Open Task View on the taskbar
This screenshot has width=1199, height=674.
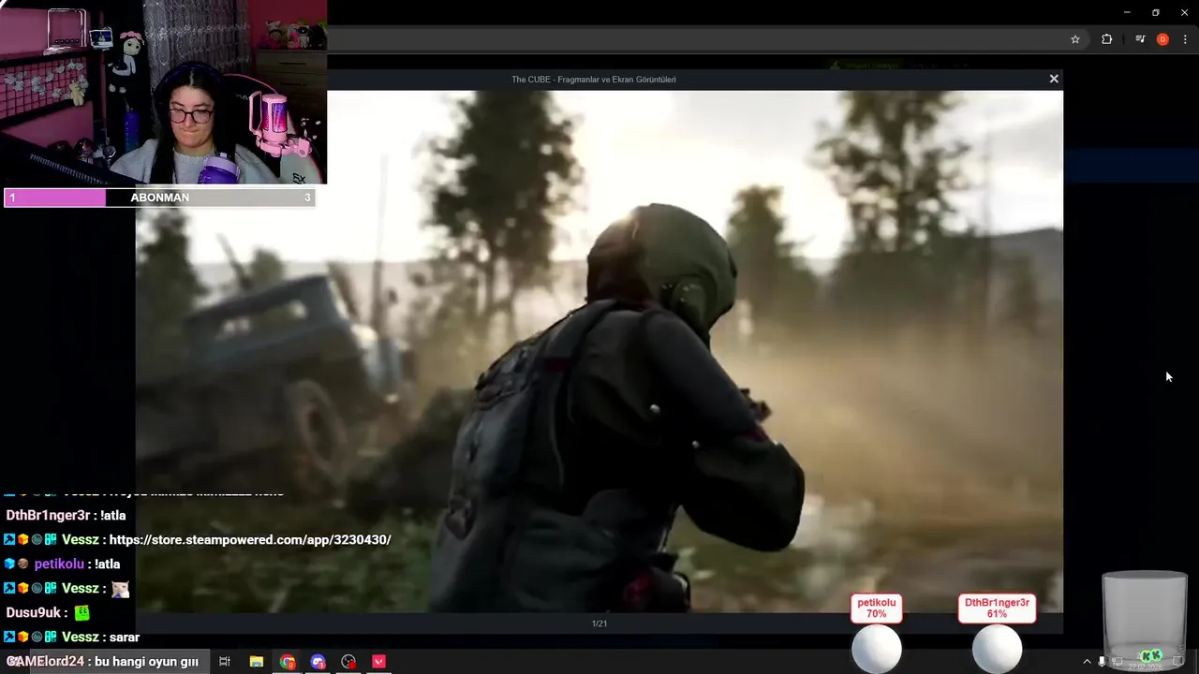(225, 661)
